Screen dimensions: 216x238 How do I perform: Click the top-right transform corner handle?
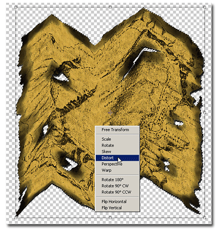coord(204,7)
